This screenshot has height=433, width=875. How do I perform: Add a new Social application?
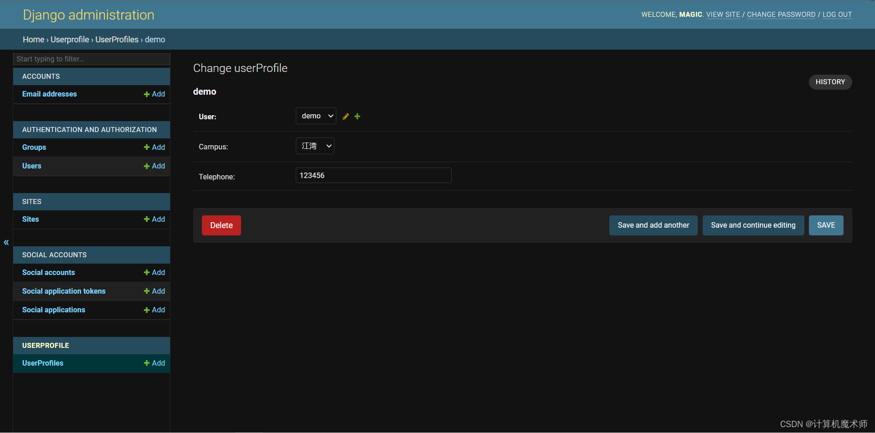coord(154,310)
